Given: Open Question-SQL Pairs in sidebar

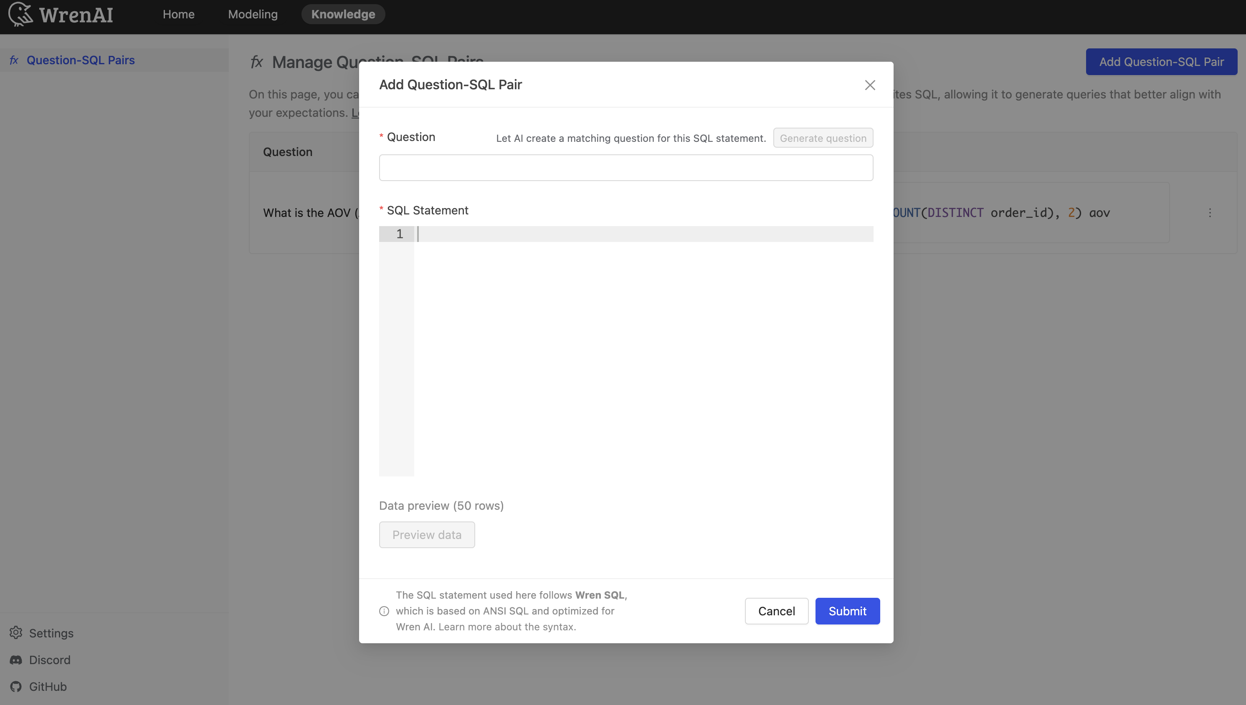Looking at the screenshot, I should pos(81,60).
